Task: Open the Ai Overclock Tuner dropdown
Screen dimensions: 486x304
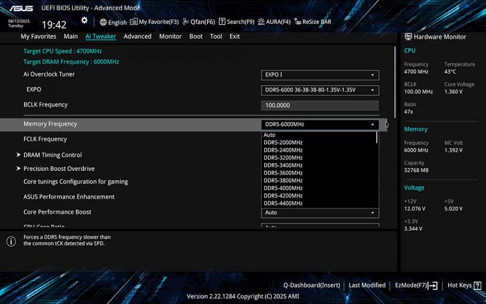Action: click(319, 74)
